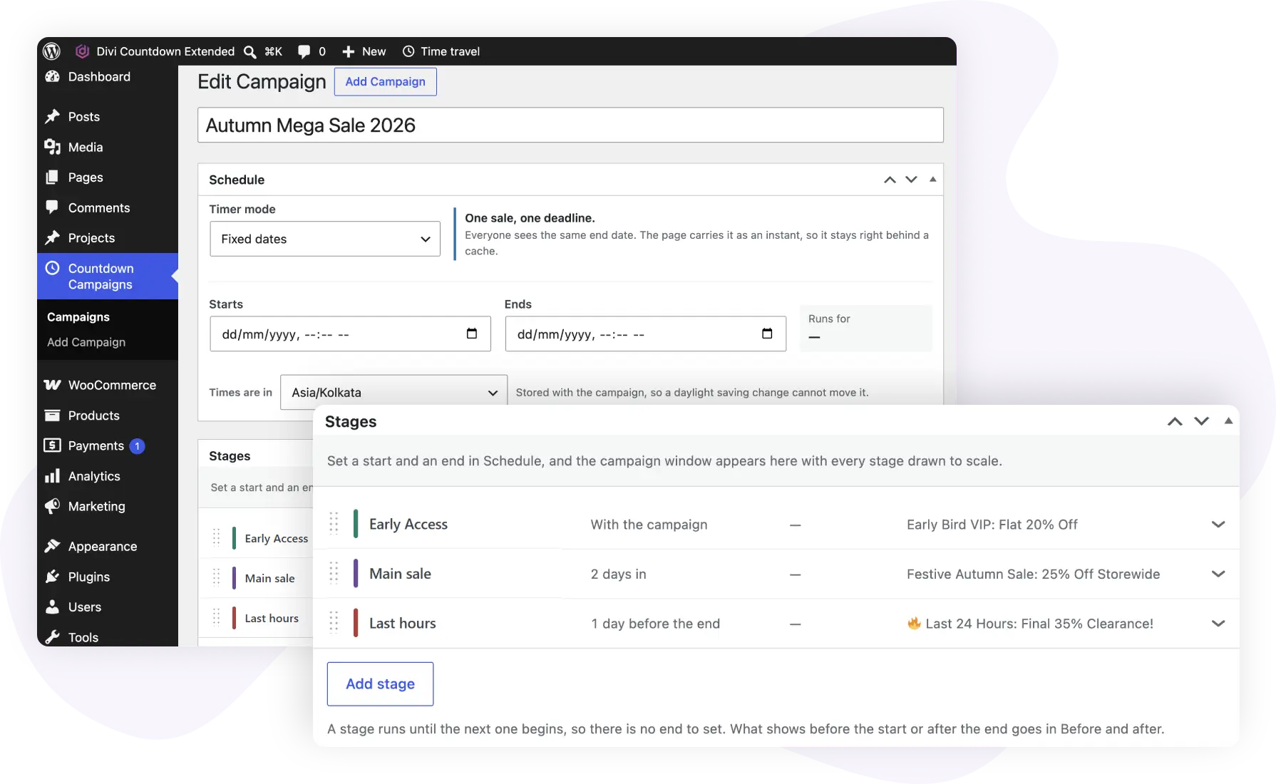Open the Asia/Kolkata timezone dropdown
This screenshot has width=1276, height=784.
coord(393,392)
